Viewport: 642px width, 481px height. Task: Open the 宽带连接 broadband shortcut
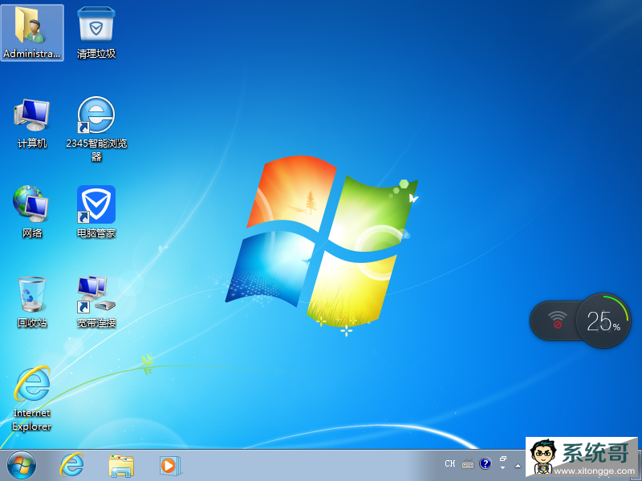click(x=96, y=302)
